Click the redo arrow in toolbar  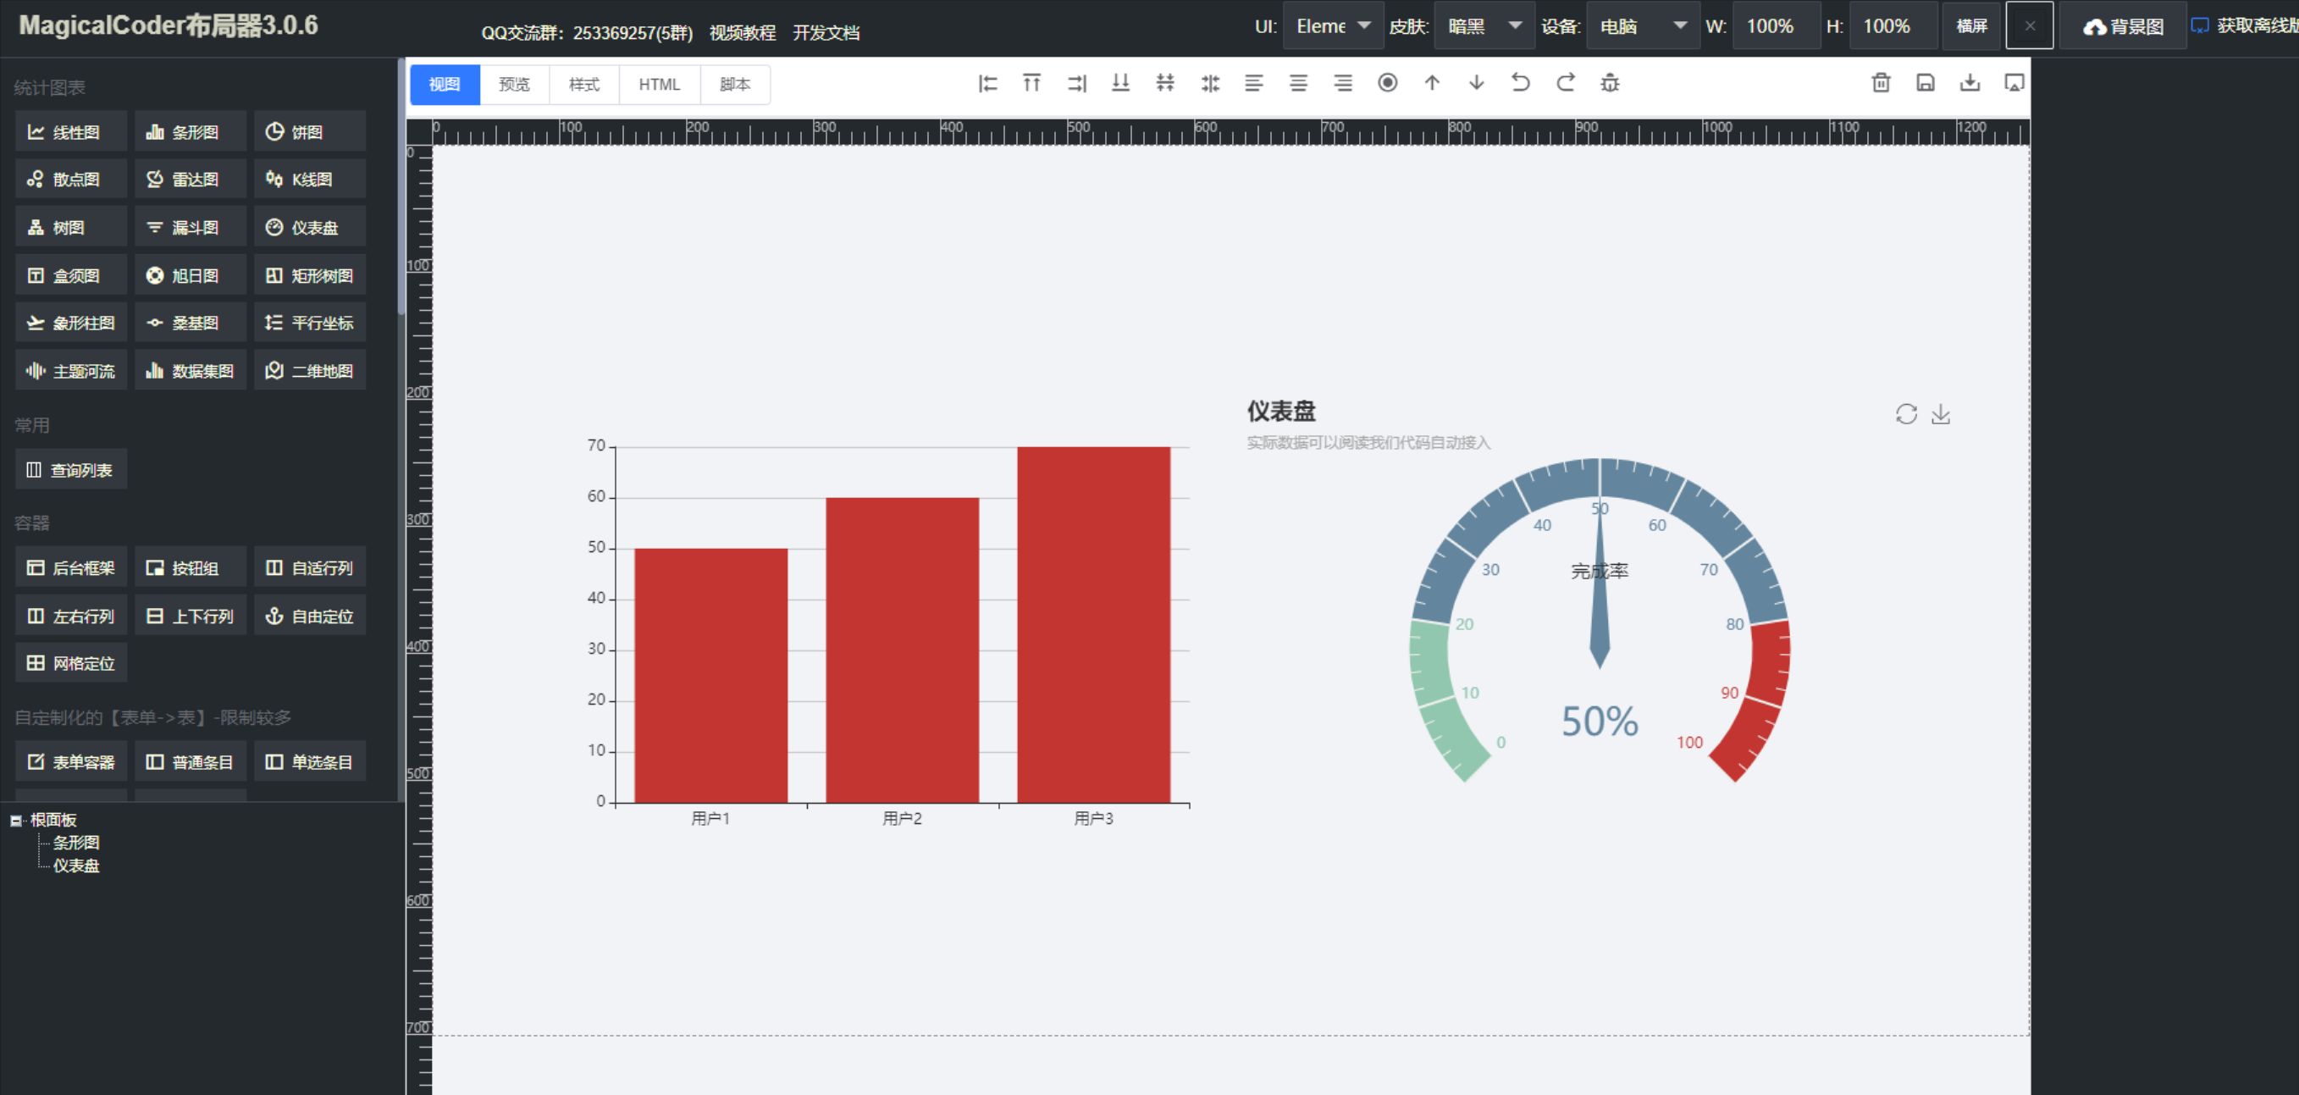click(x=1566, y=83)
